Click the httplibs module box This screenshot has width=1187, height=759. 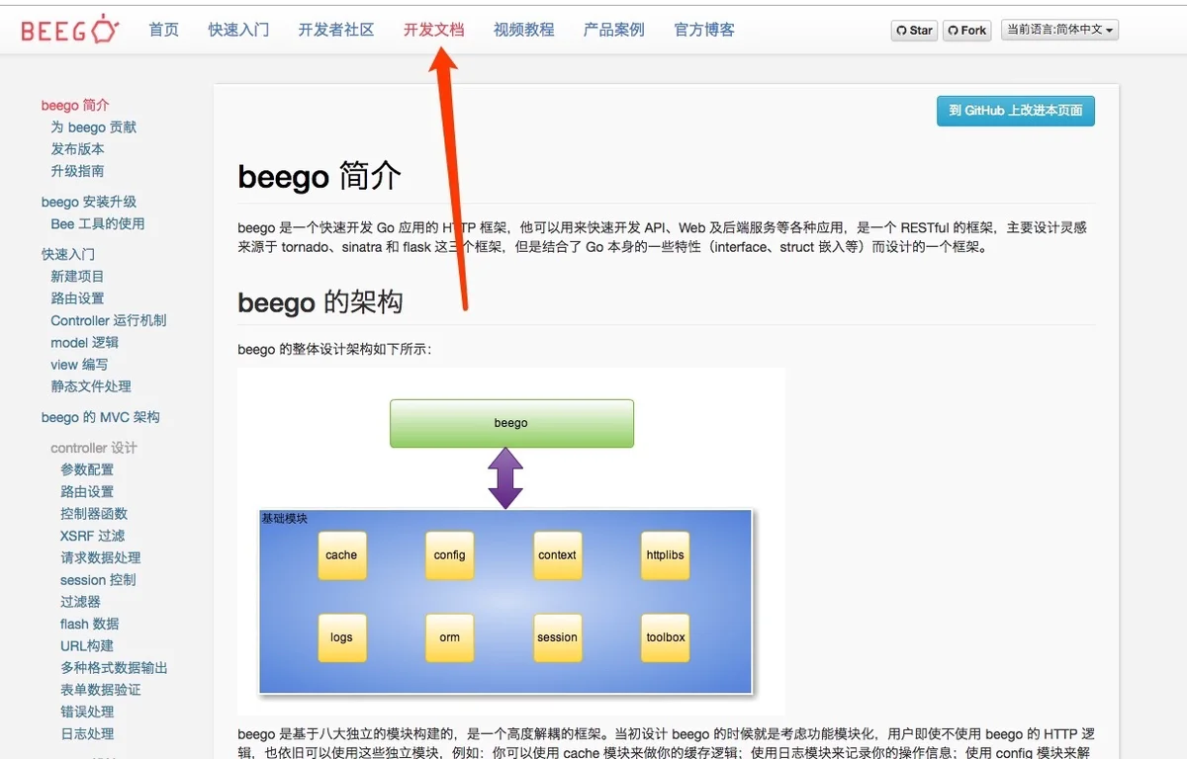pyautogui.click(x=665, y=555)
